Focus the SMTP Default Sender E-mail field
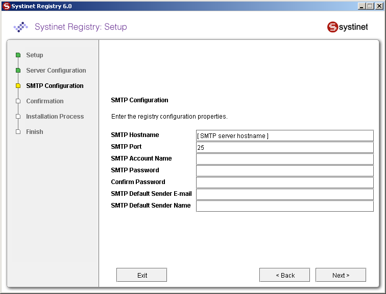The height and width of the screenshot is (294, 386). pos(285,194)
